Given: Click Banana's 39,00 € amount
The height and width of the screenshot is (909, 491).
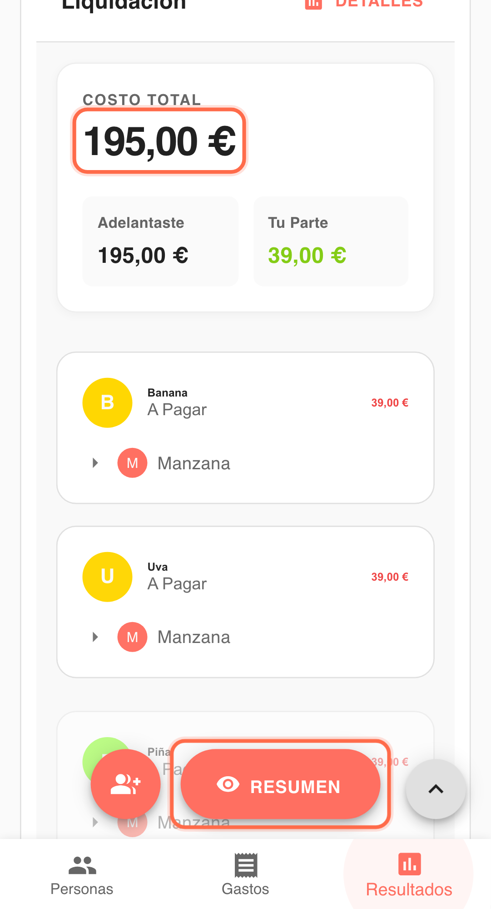Looking at the screenshot, I should click(390, 403).
